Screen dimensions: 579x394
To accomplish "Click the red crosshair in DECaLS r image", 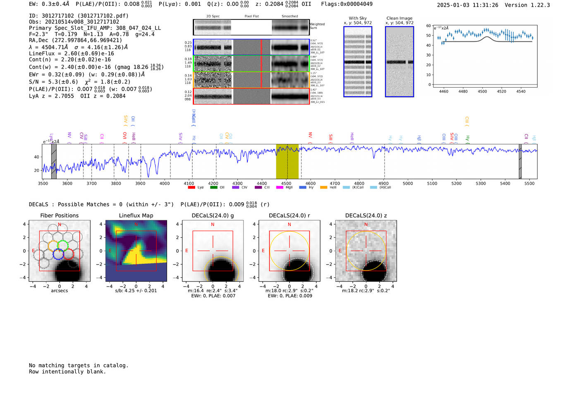I will [x=289, y=251].
